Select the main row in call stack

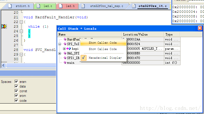(x=119, y=63)
